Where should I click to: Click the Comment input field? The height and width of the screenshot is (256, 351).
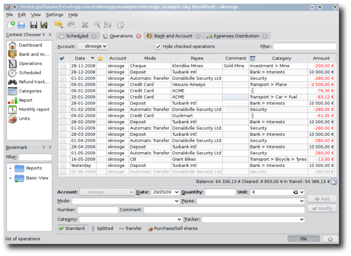(224, 210)
